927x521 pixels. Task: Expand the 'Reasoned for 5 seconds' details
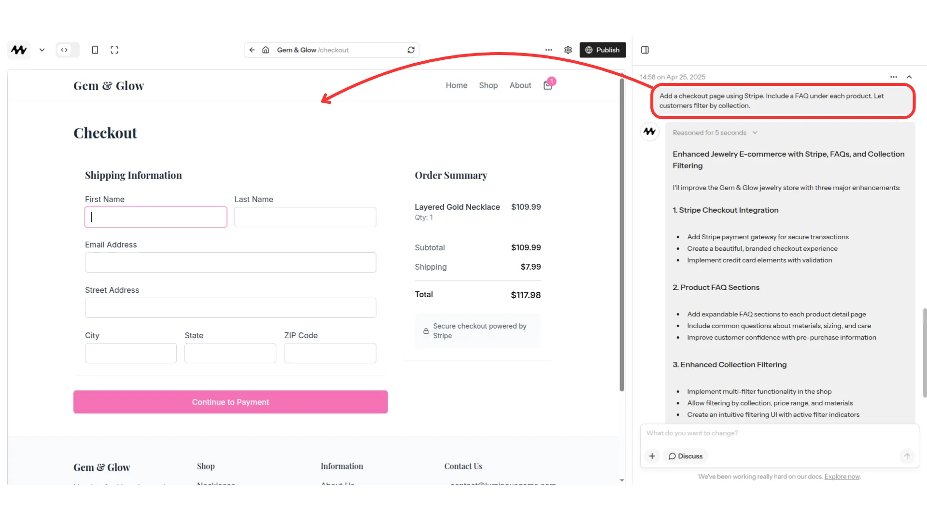pos(715,133)
